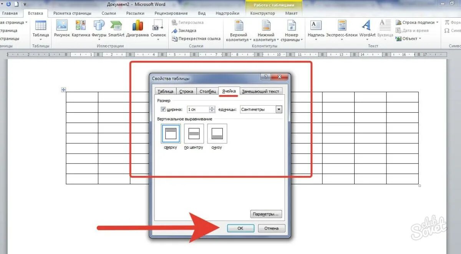This screenshot has width=461, height=254.
Task: Select the Ячейка dialog tab
Action: (229, 91)
